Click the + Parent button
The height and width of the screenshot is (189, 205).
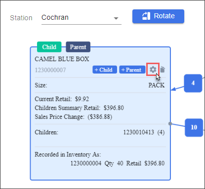point(132,70)
